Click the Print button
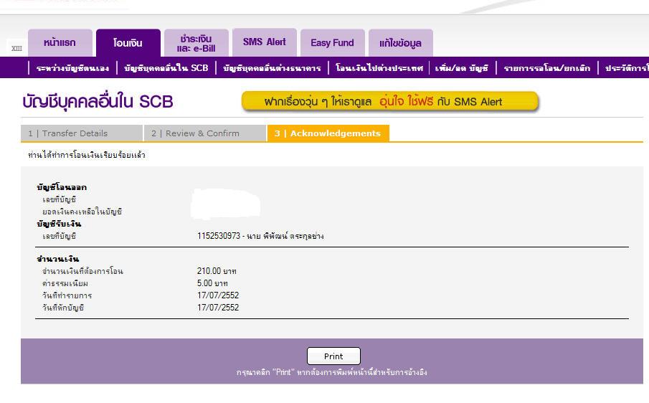Viewport: 649px width, 403px height. (333, 356)
